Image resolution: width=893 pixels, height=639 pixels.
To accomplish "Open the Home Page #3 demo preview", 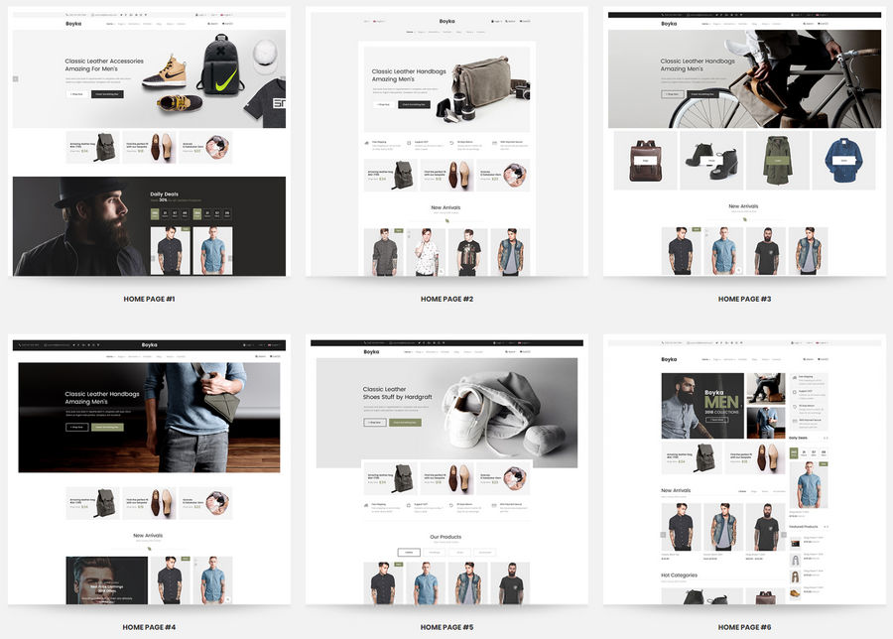I will point(744,141).
